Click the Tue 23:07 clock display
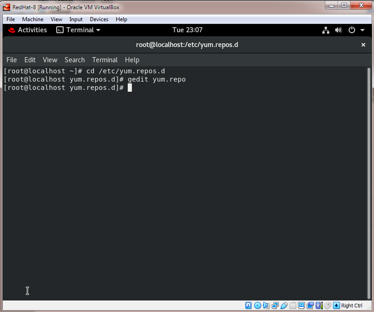The image size is (374, 312). click(187, 29)
